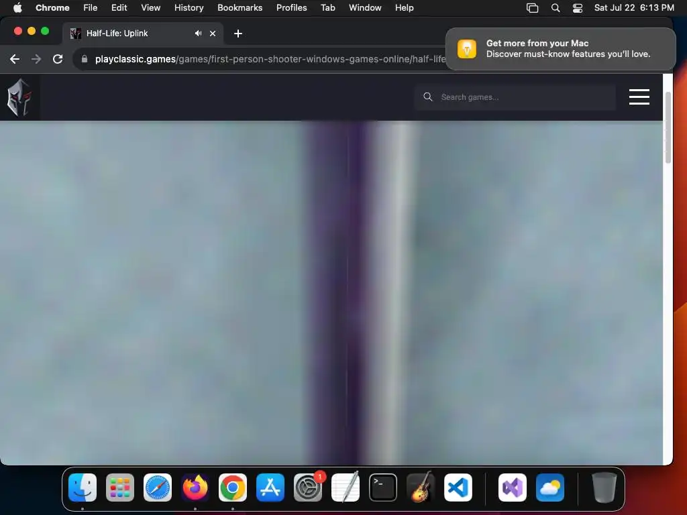This screenshot has height=515, width=687.
Task: Open Launchpad from the Dock
Action: 120,488
